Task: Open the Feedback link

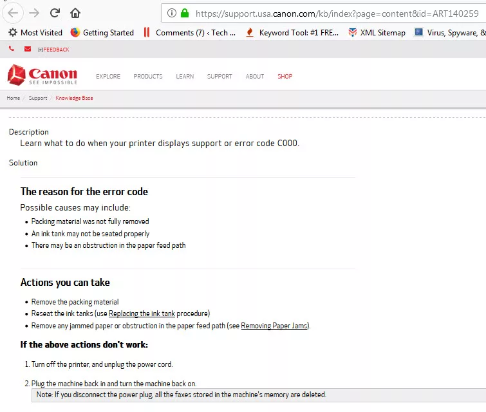Action: (53, 50)
